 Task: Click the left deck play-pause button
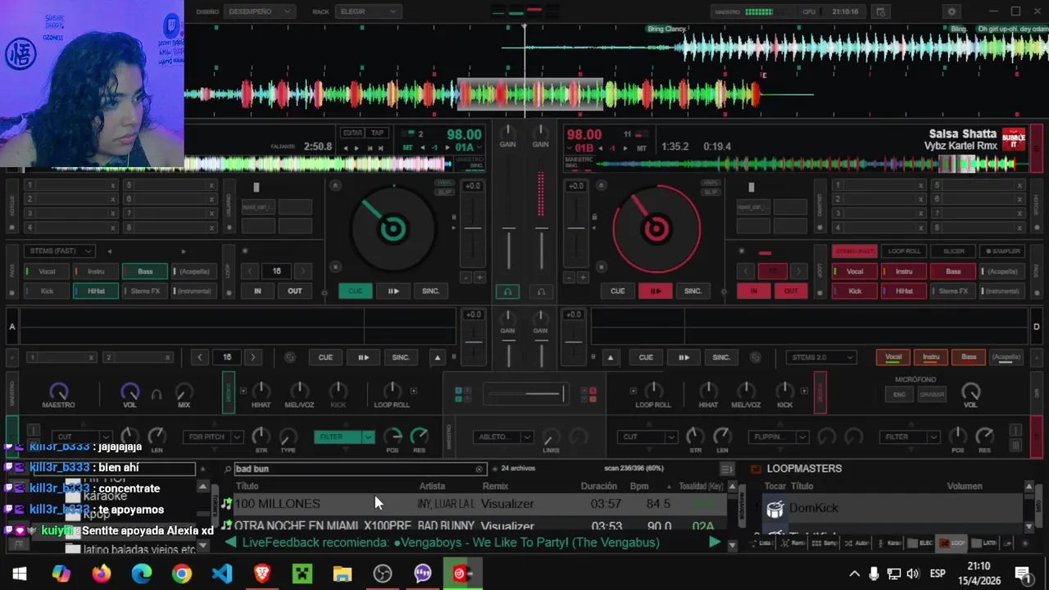pos(393,291)
